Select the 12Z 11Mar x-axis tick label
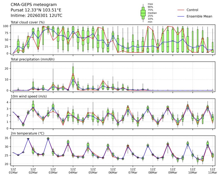220x177 pixels. pos(212,171)
